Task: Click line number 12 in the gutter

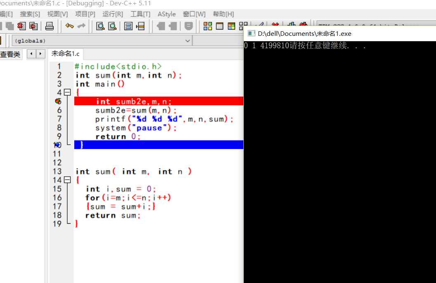Action: tap(57, 162)
